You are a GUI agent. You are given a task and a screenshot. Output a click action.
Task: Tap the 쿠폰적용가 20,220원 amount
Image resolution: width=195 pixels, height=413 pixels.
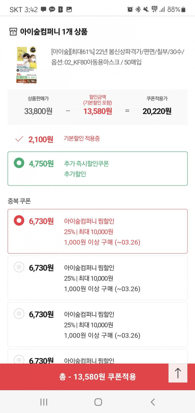tap(157, 111)
